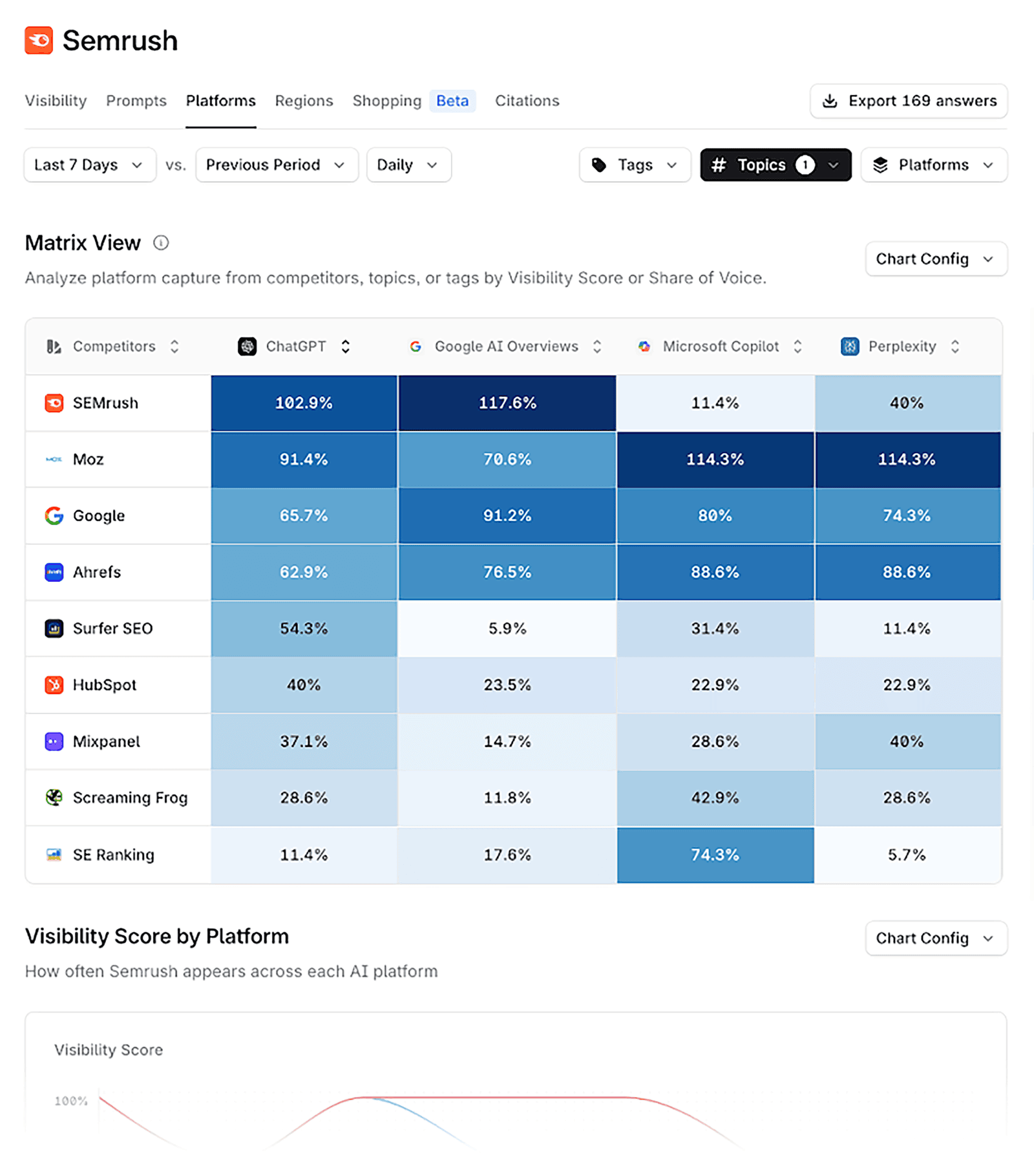Click the Moz logo in the competitors list

(54, 459)
